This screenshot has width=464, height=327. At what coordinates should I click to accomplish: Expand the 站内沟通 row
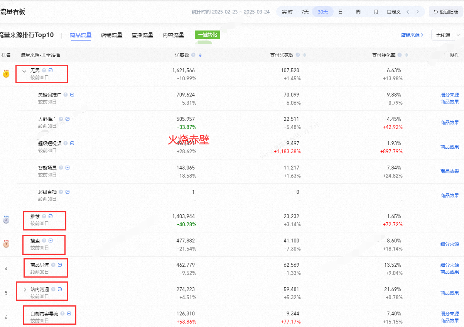pyautogui.click(x=25, y=290)
